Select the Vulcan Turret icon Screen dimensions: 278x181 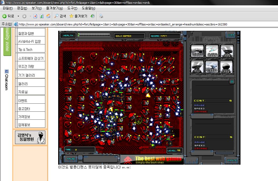(x=197, y=51)
